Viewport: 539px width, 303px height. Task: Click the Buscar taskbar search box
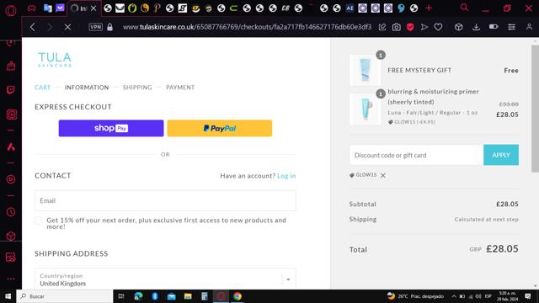coord(65,296)
